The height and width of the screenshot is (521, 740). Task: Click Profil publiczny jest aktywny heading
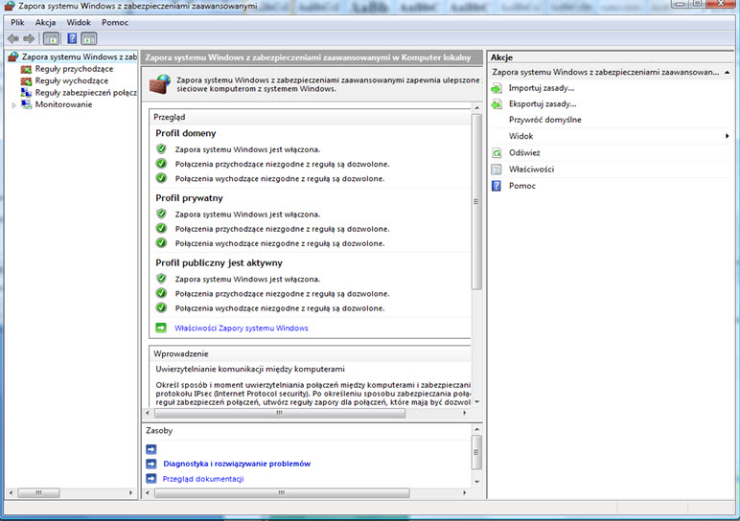click(219, 262)
